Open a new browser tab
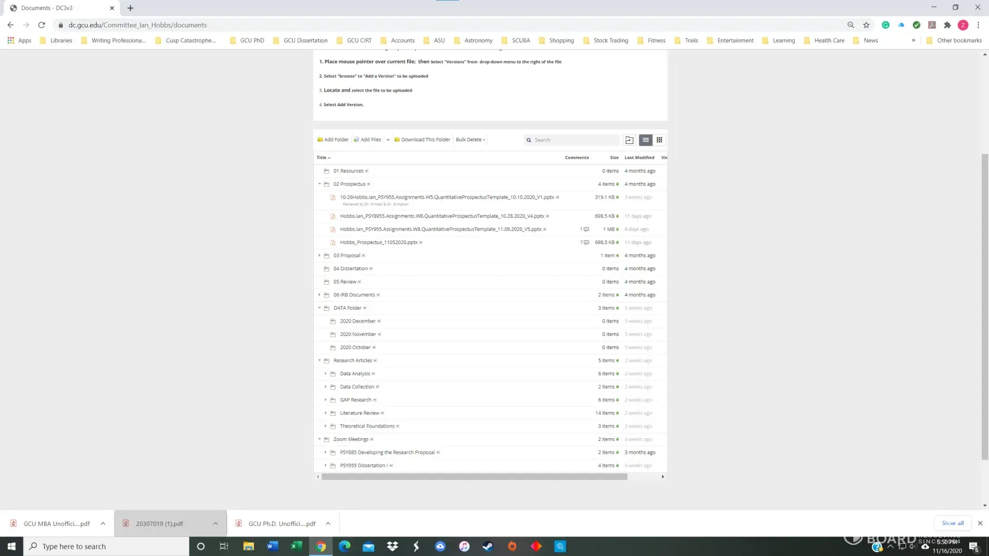The height and width of the screenshot is (556, 989). (x=130, y=8)
